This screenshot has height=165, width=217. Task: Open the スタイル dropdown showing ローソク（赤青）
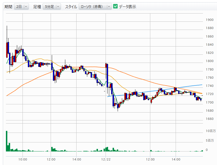[95, 6]
